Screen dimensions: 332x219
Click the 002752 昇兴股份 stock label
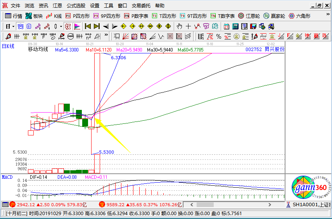point(265,50)
